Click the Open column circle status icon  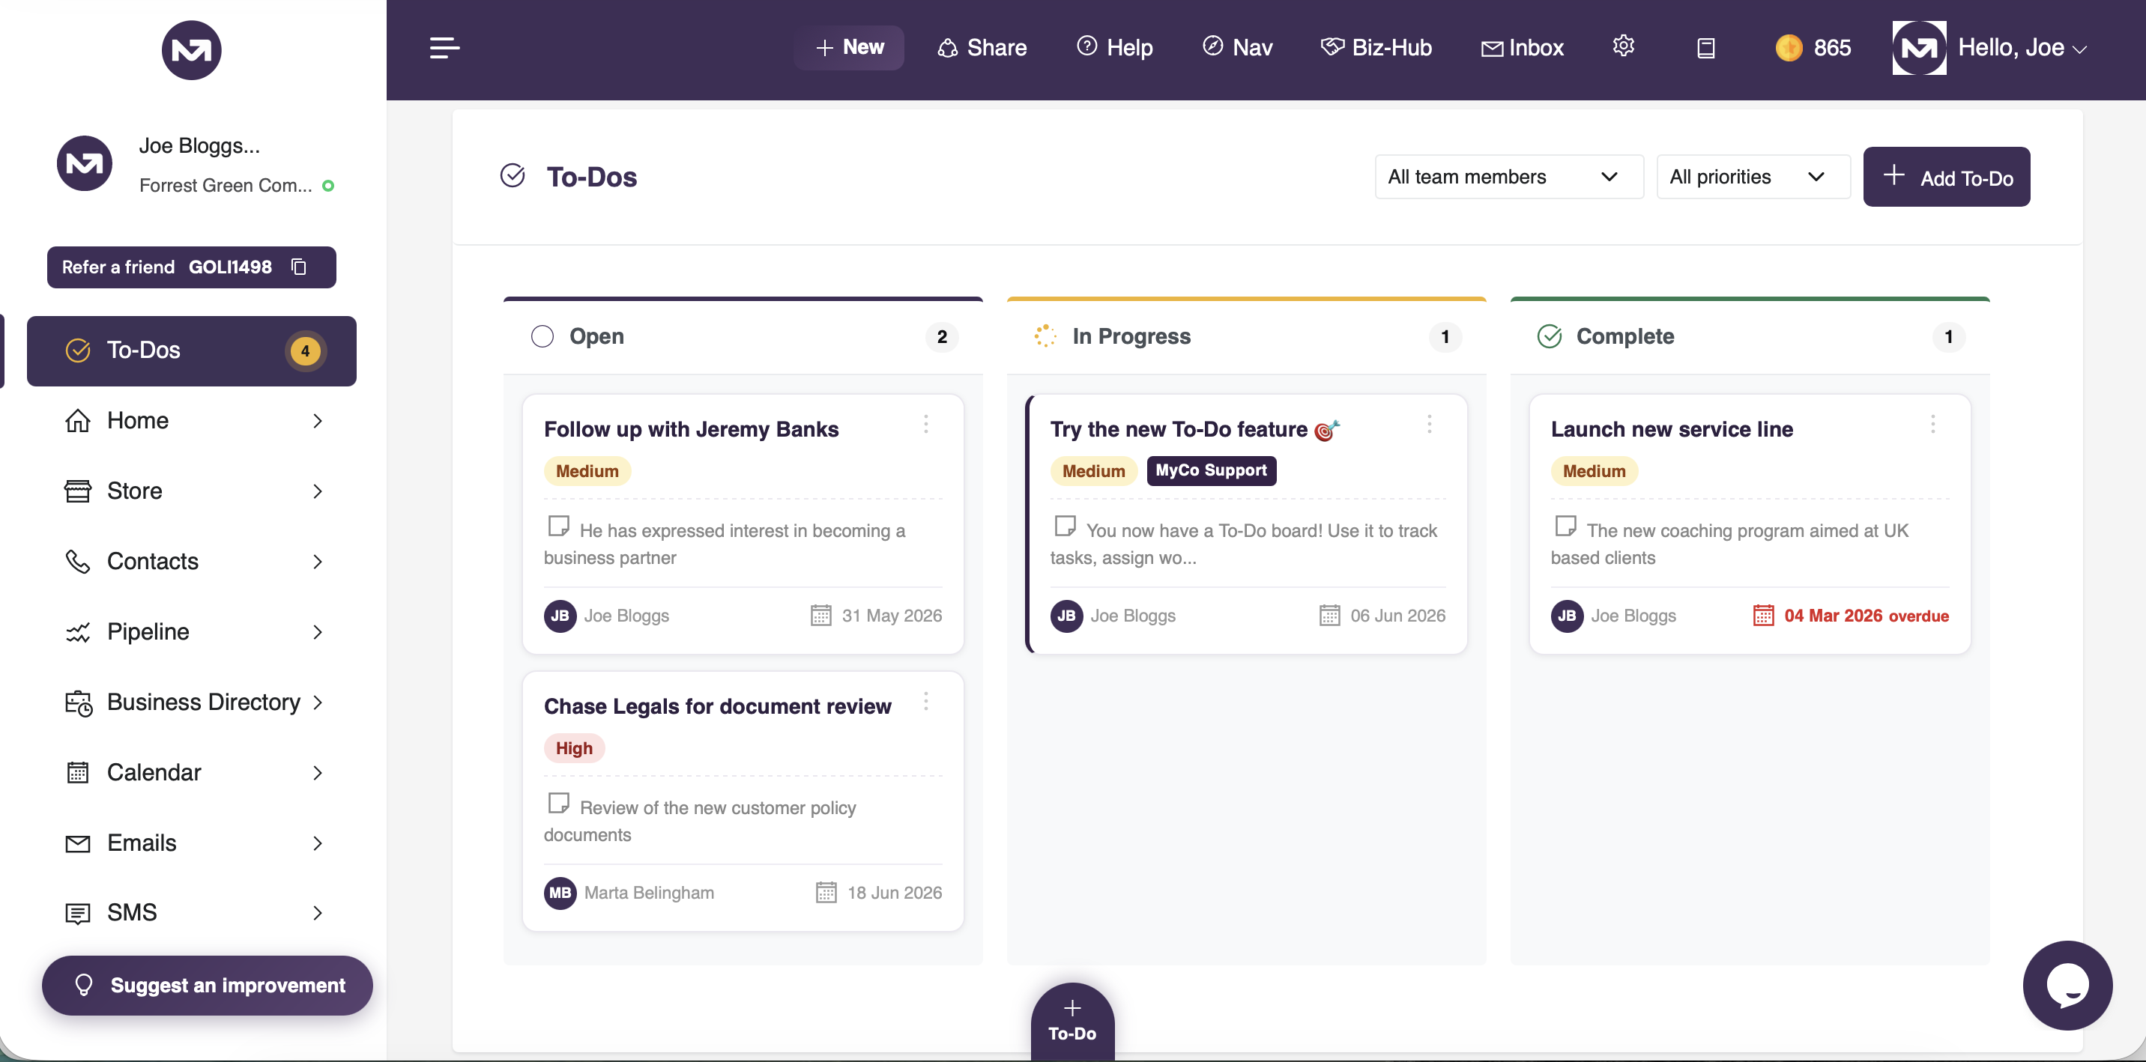(x=542, y=336)
